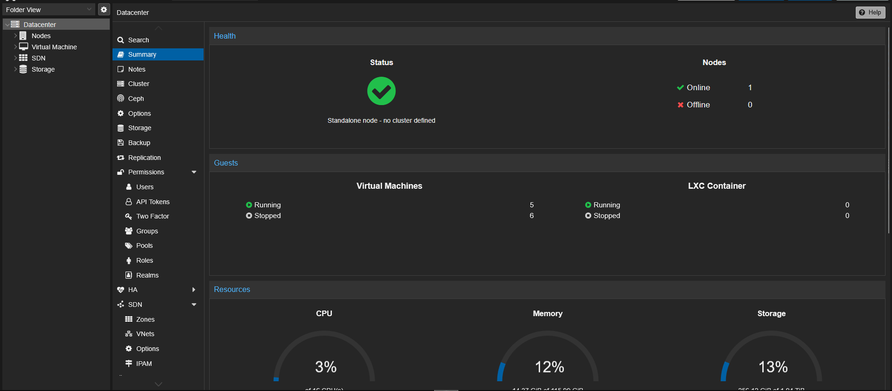The height and width of the screenshot is (391, 892).
Task: Open the Ceph section
Action: (158, 99)
